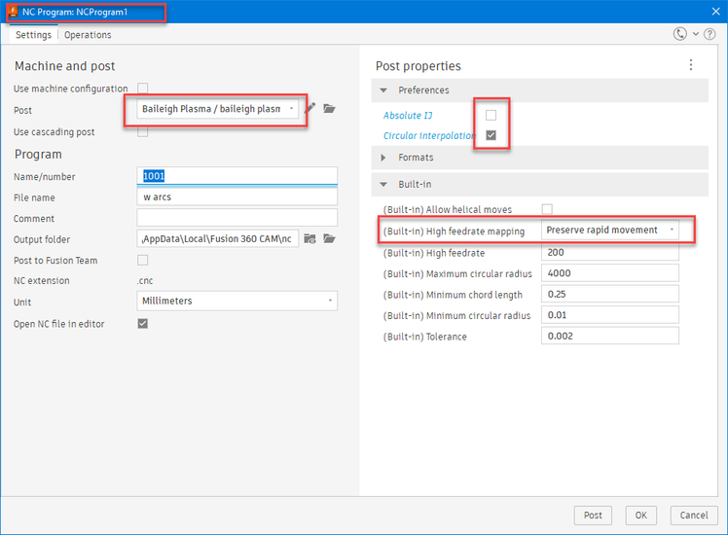Open the three-dot Post properties menu

coord(691,65)
